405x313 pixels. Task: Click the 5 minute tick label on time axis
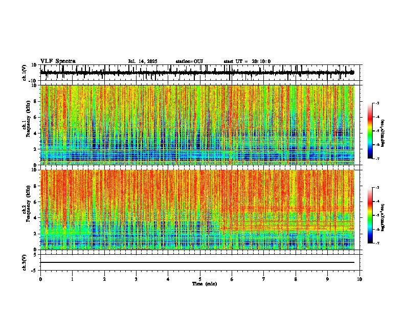click(x=200, y=279)
